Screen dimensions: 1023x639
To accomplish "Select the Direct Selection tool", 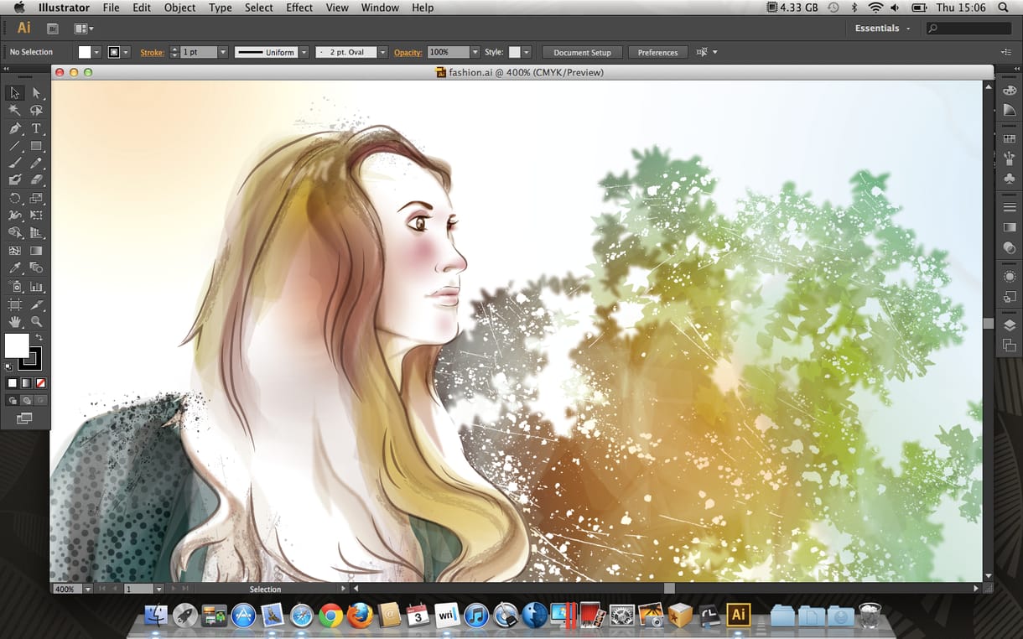I will pos(36,92).
